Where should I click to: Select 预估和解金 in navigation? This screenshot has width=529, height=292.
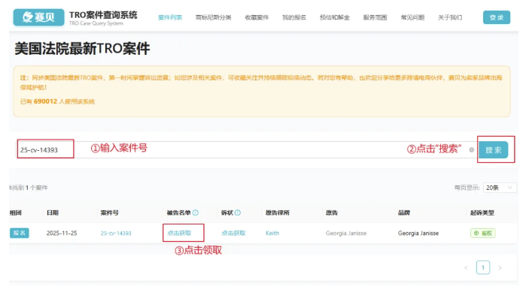tap(335, 17)
